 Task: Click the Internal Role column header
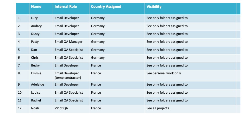66,7
